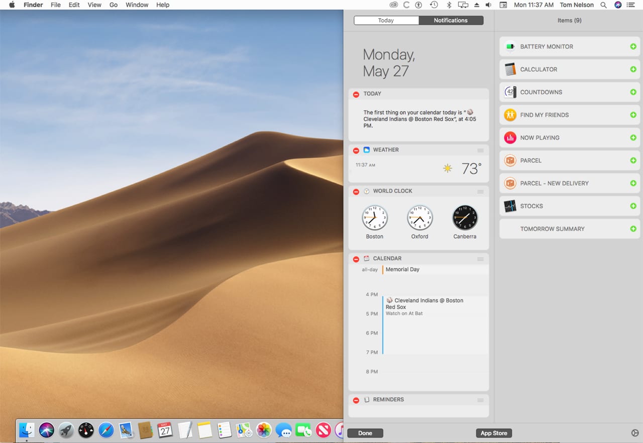Viewport: 643px width, 443px height.
Task: Open the File menu
Action: click(56, 5)
